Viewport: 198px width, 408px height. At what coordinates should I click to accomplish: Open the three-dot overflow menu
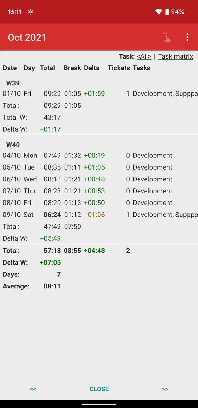(x=188, y=37)
